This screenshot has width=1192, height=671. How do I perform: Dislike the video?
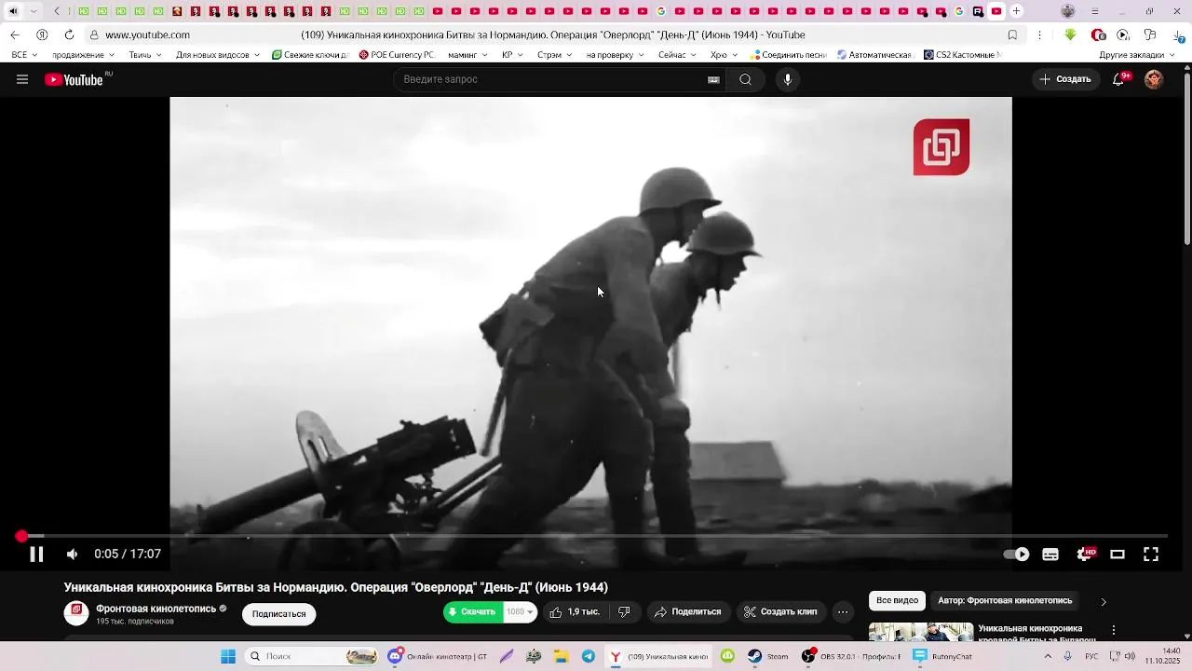(624, 612)
